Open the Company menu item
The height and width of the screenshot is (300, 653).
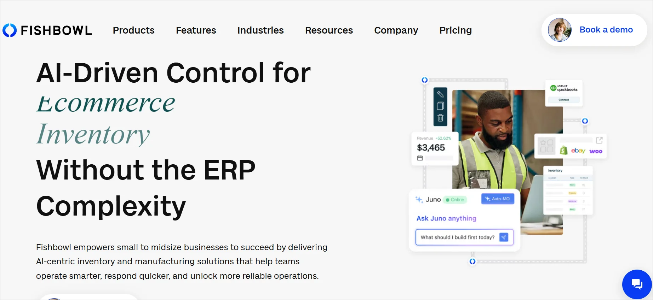click(396, 30)
